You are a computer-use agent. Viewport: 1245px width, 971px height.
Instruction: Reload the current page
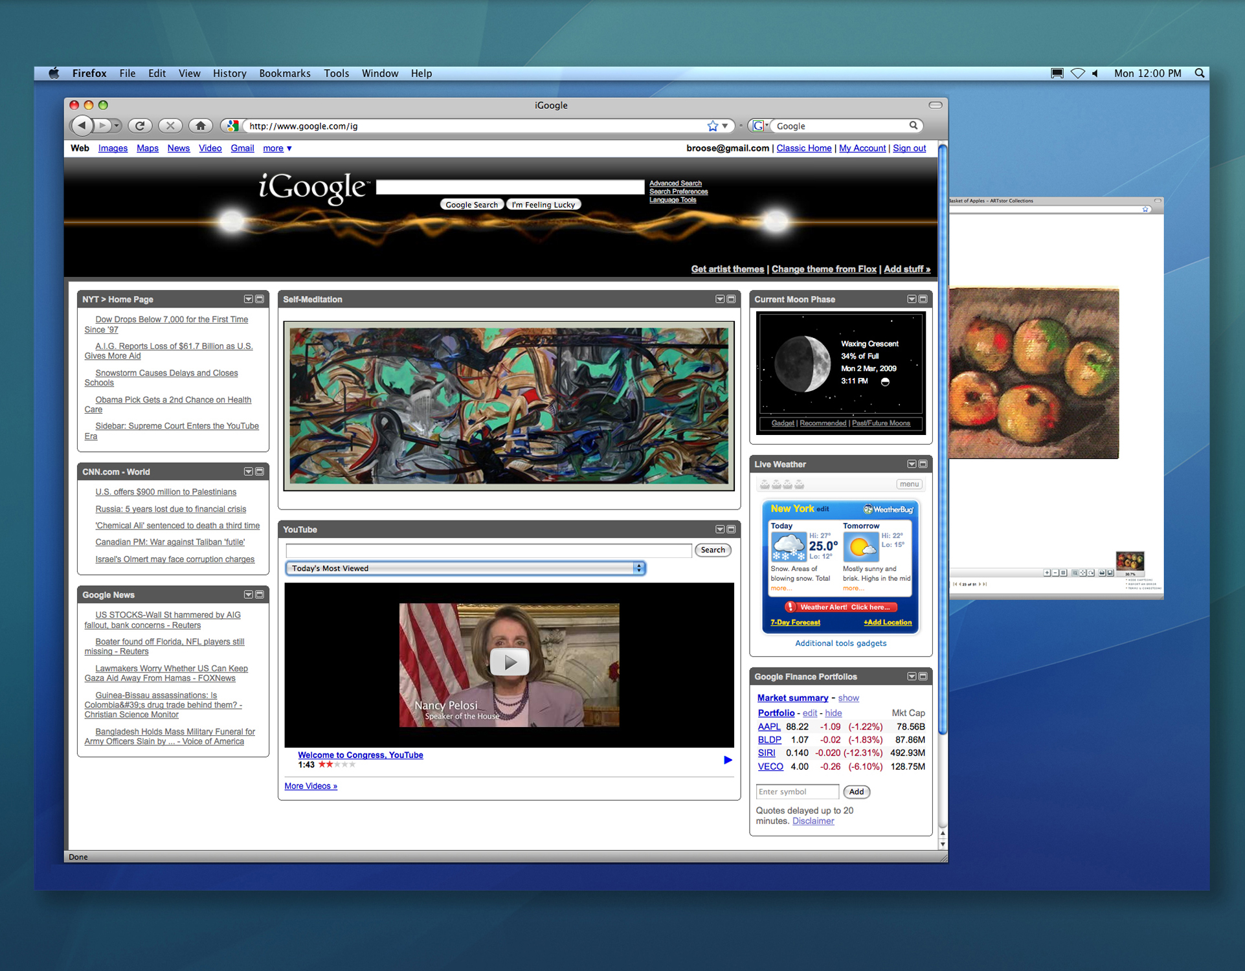140,126
